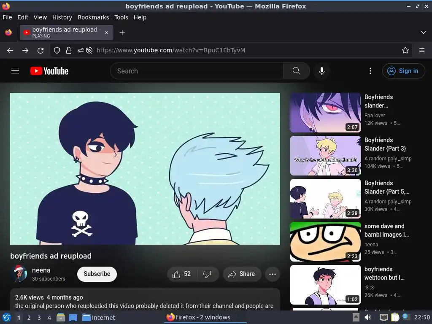Open the Tools menu

pos(121,17)
